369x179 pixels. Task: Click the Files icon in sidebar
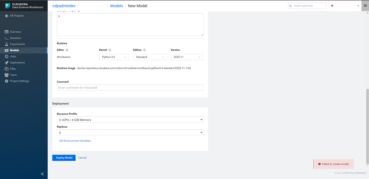coord(7,69)
